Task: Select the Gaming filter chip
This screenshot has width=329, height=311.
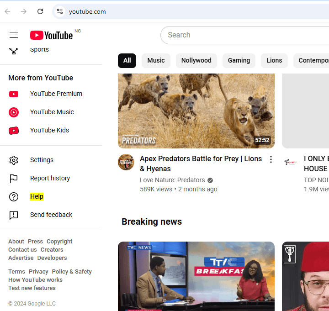Action: (239, 61)
